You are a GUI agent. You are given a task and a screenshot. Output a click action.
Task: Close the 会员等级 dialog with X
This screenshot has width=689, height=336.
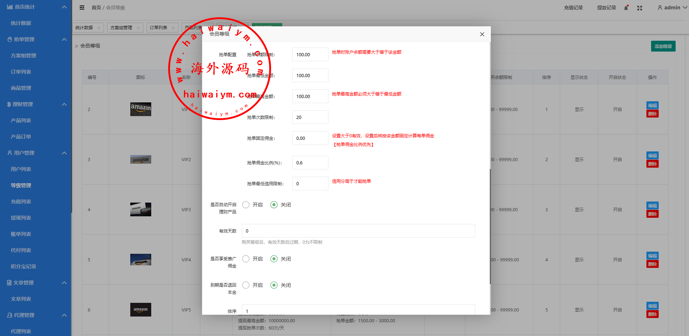[x=482, y=34]
